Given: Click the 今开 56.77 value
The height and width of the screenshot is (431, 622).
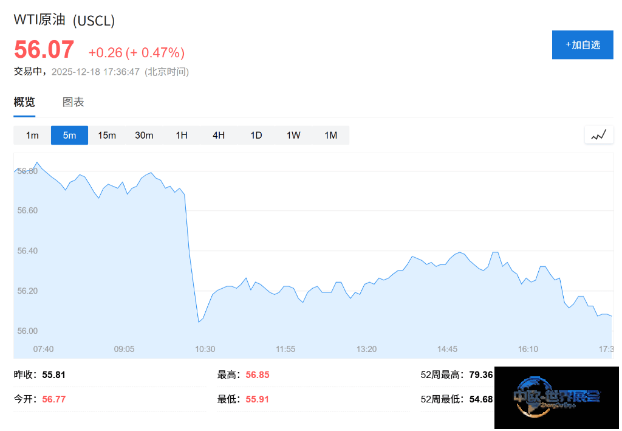Looking at the screenshot, I should tap(54, 399).
